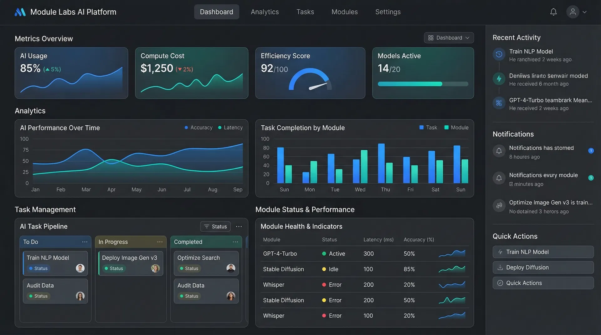Toggle the Accuracy legend on AI Performance chart

coord(198,127)
